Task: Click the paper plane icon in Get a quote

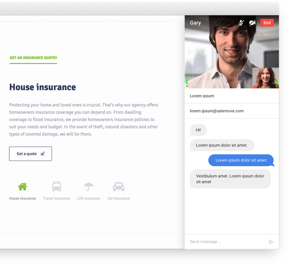Action: click(42, 154)
